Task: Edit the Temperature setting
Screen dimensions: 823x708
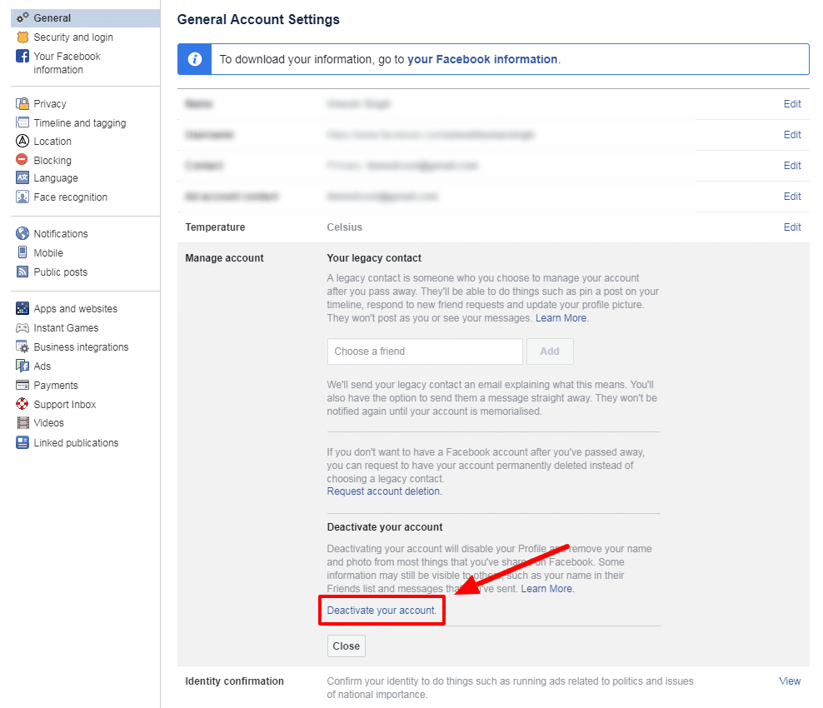Action: (792, 227)
